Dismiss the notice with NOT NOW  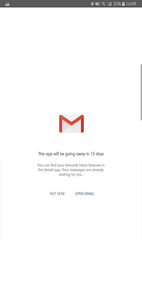point(57,194)
